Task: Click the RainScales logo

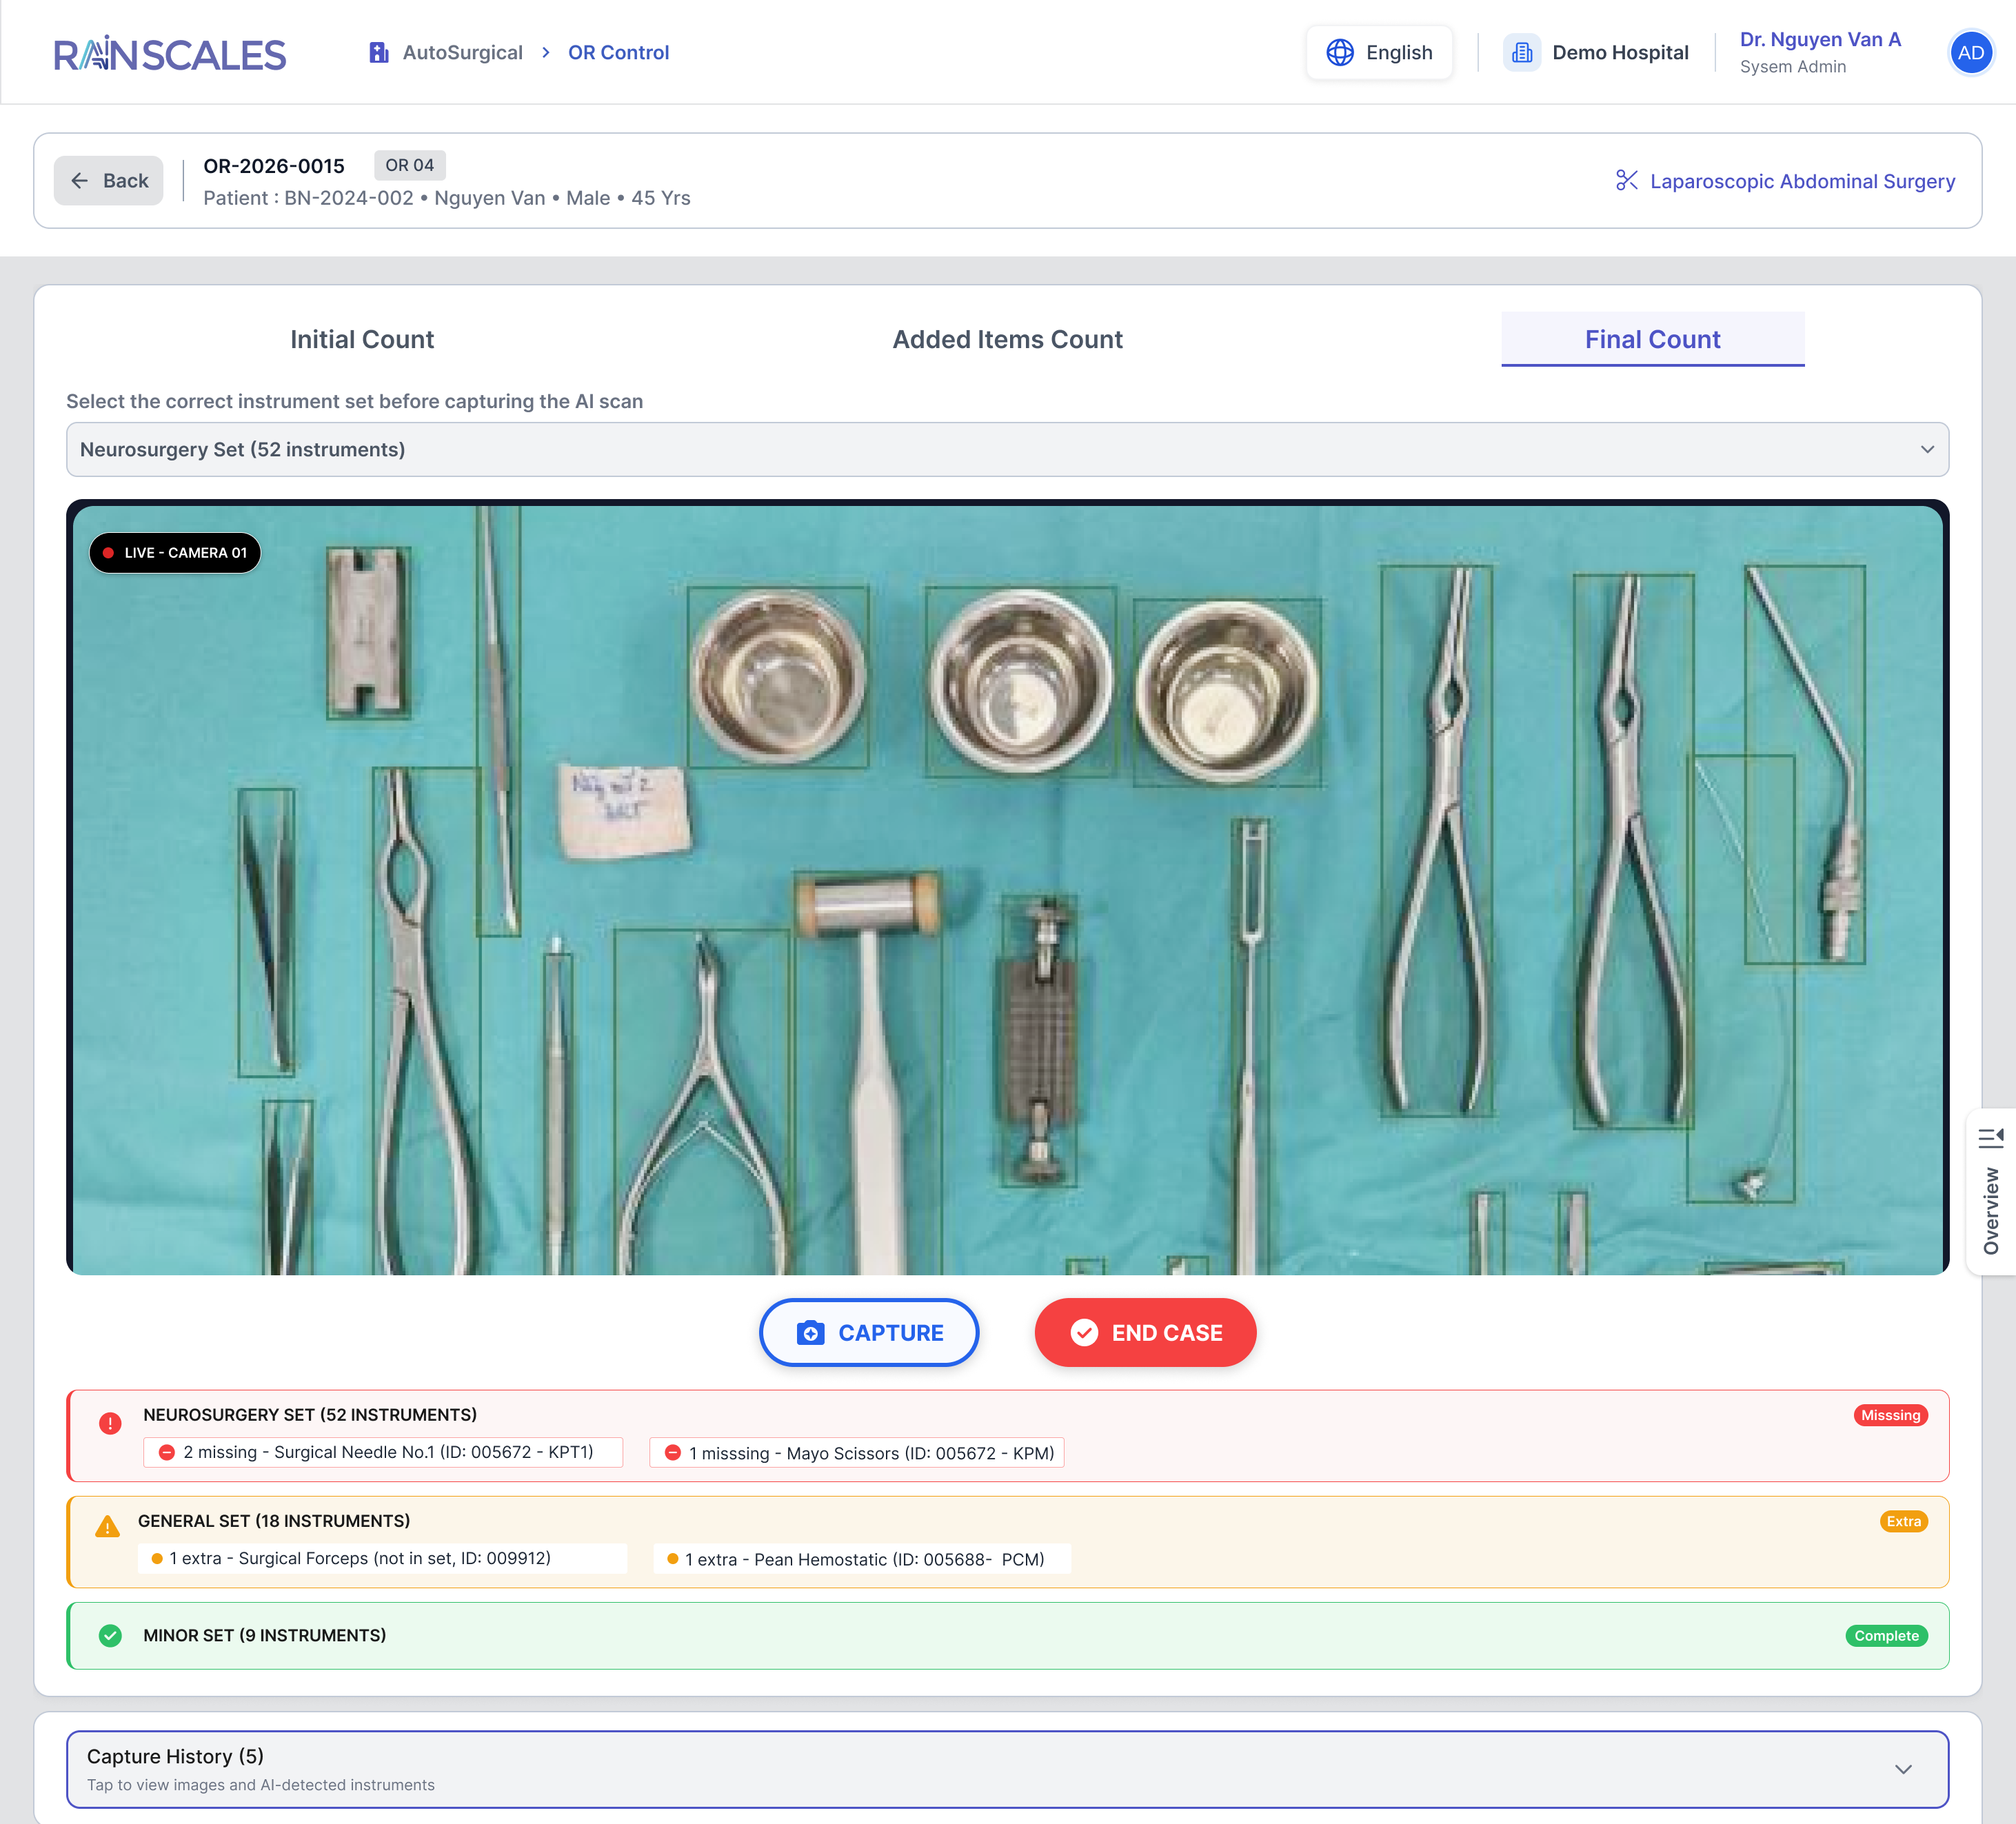Action: point(170,54)
